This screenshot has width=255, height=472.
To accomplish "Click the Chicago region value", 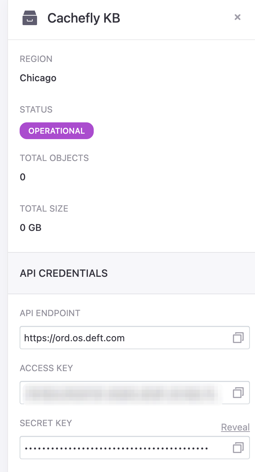I will click(38, 78).
